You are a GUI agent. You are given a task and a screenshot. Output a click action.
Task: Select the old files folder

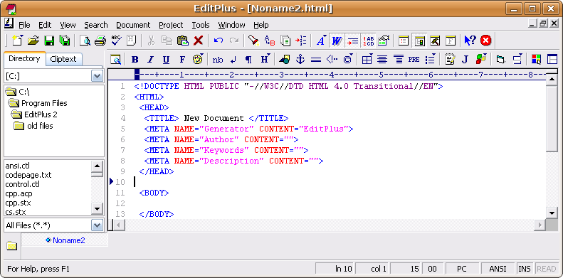coord(40,127)
